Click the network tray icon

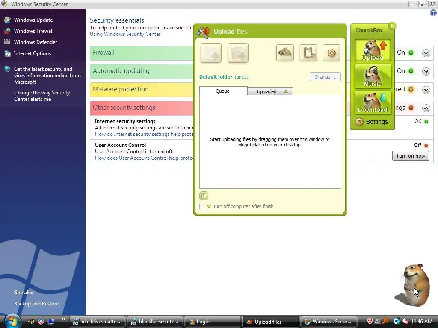(397, 321)
